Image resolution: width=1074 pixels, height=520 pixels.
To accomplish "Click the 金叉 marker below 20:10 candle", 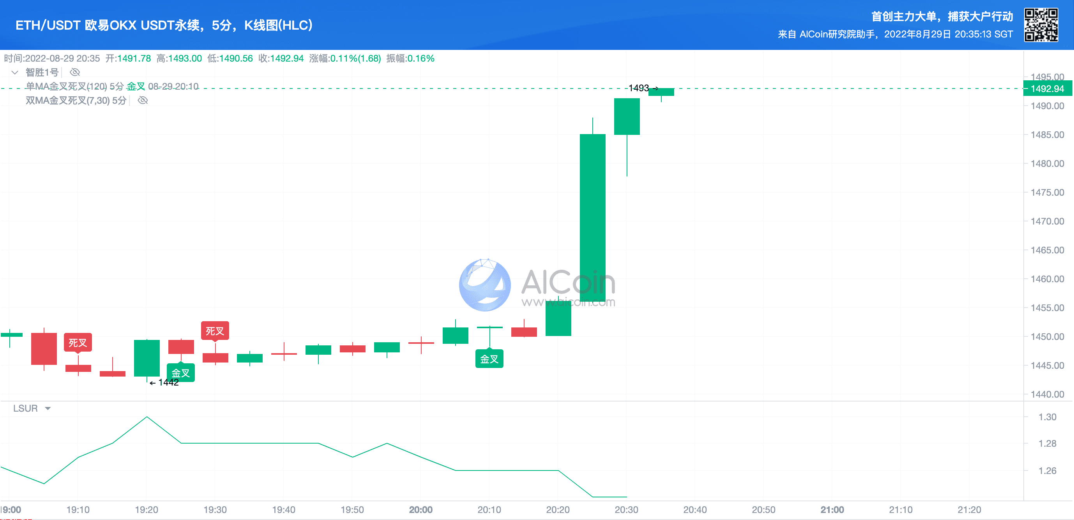I will 489,359.
